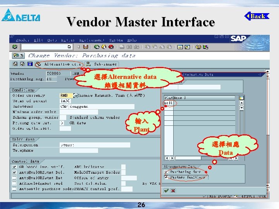Confirm popup with green checkmark button
Image resolution: width=279 pixels, height=209 pixels.
pyautogui.click(x=166, y=191)
